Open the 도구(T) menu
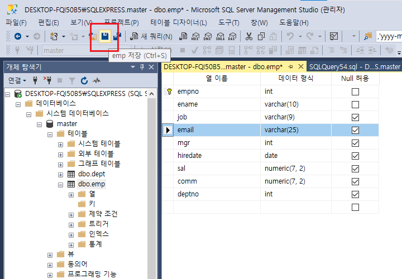Viewport: 402px width, 279px height. pyautogui.click(x=229, y=23)
